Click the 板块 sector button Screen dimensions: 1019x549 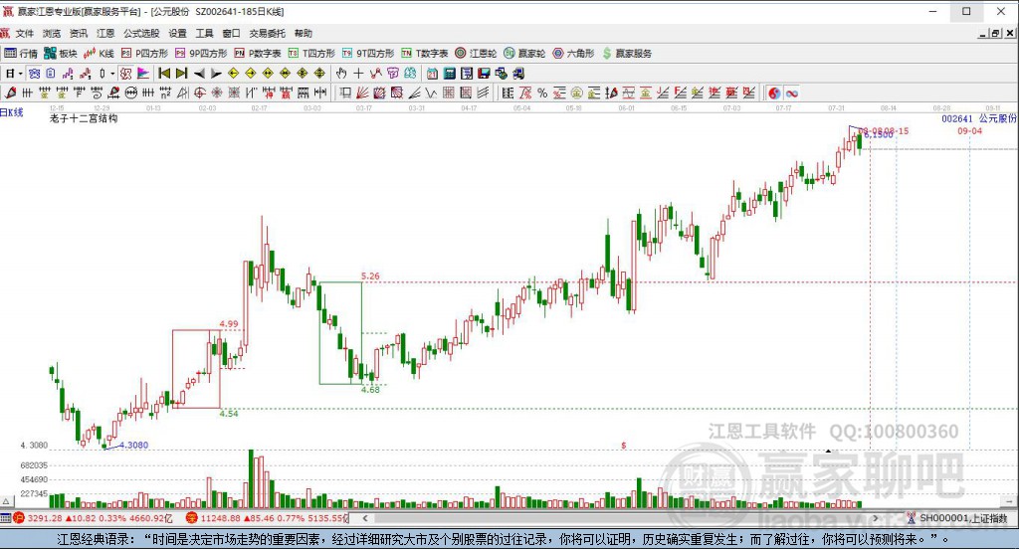coord(61,54)
